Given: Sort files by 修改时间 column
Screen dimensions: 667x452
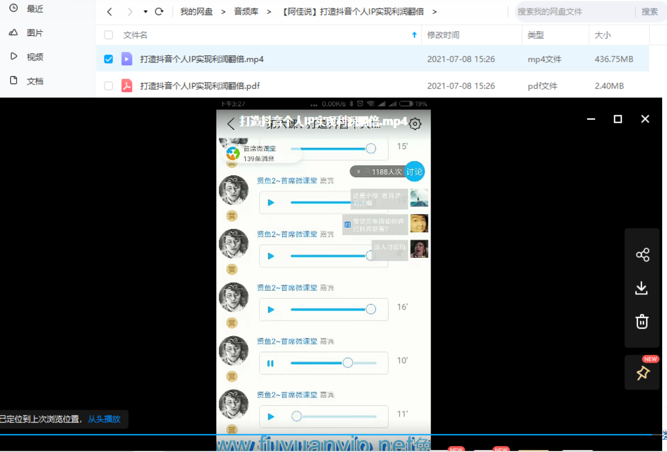Looking at the screenshot, I should point(443,35).
